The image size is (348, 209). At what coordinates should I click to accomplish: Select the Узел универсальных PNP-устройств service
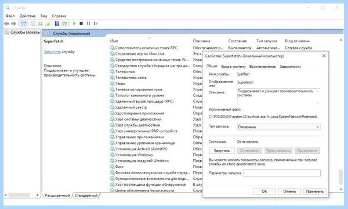point(146,131)
